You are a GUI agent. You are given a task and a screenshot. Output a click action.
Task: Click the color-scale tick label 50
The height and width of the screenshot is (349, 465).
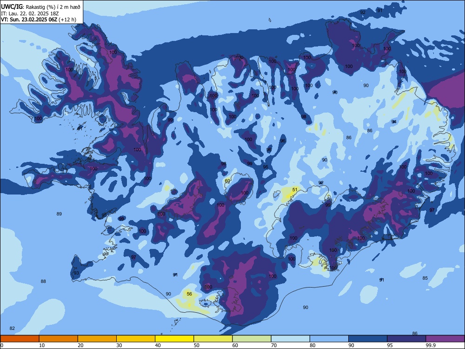[x=196, y=345]
